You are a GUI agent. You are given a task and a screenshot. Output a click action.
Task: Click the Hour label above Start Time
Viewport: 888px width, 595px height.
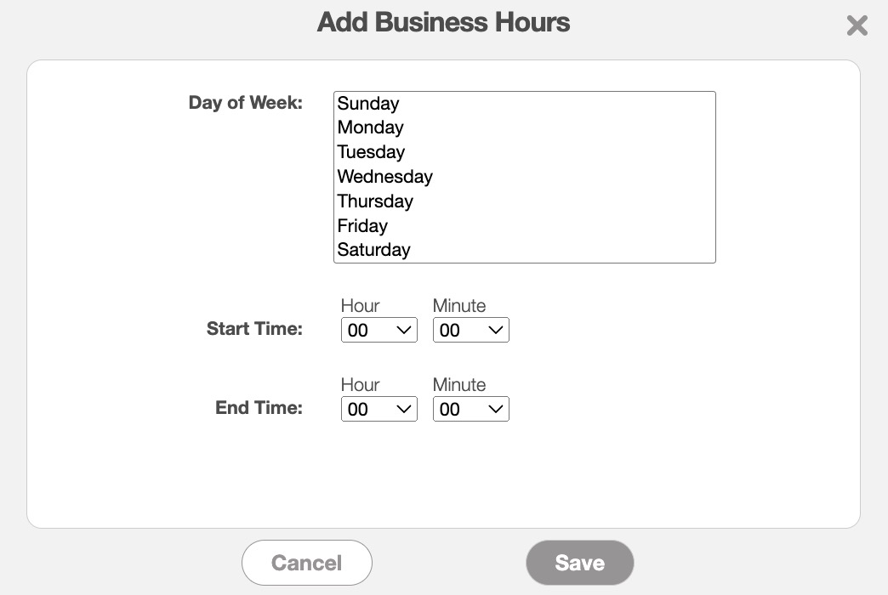pyautogui.click(x=360, y=306)
